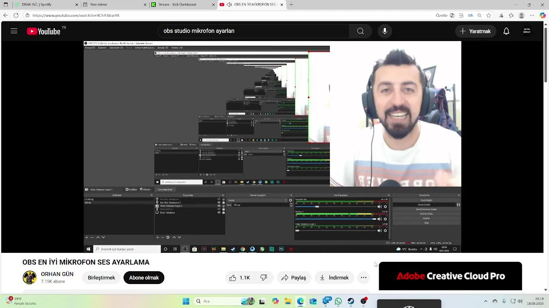Open Copilot from the taskbar

coord(275,302)
